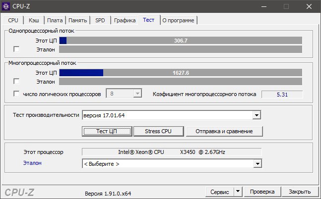Minimize the CPU-Z window

click(x=264, y=6)
